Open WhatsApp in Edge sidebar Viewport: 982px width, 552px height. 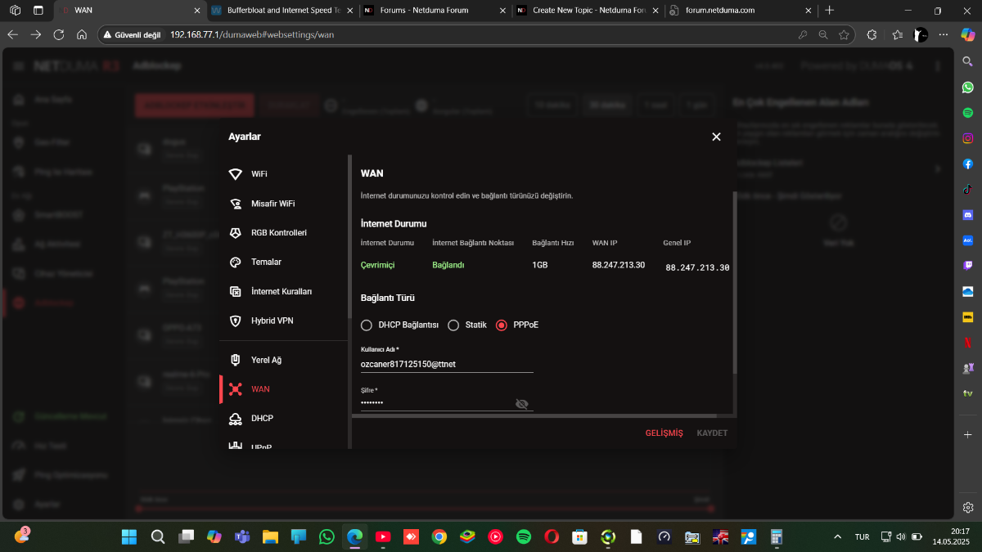(x=968, y=87)
